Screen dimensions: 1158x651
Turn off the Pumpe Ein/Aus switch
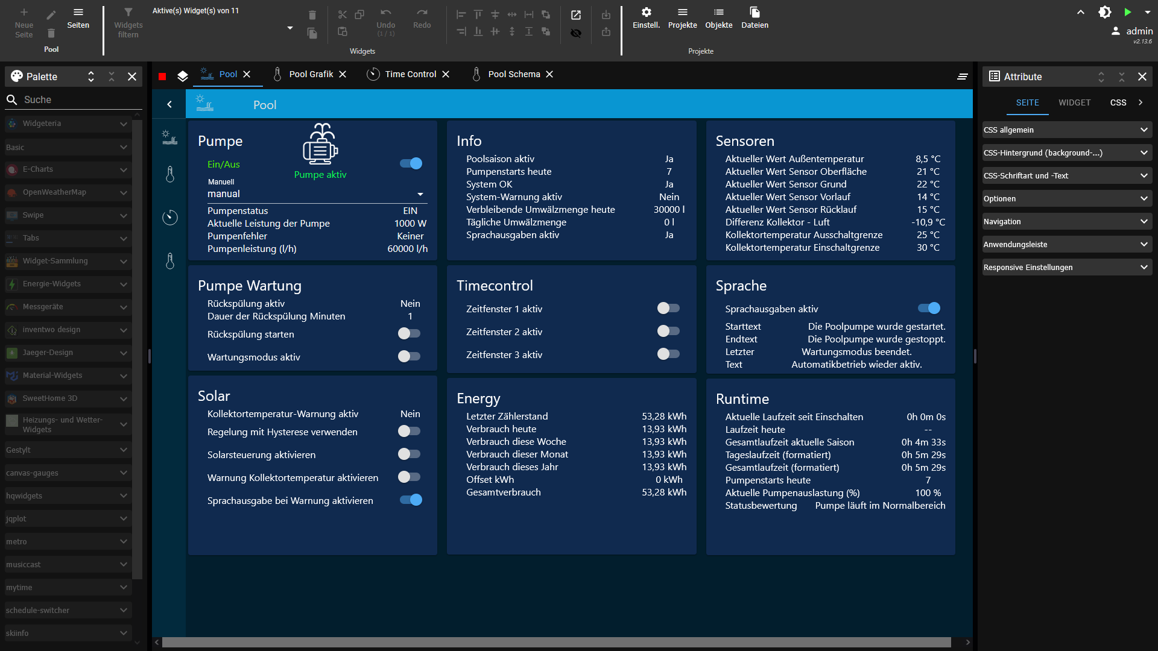coord(411,163)
